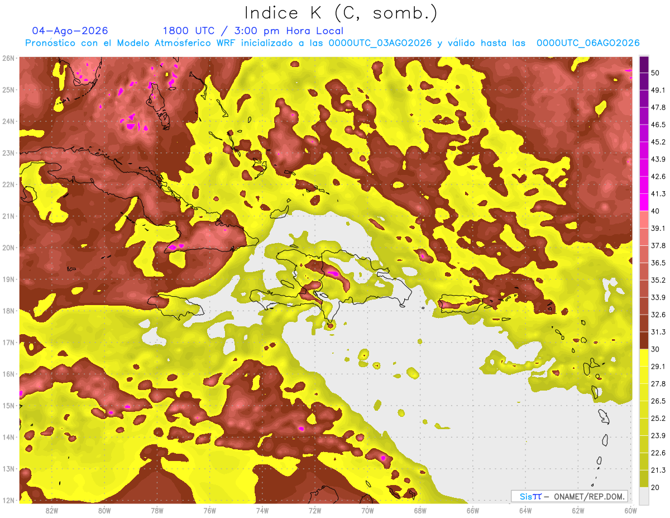
Task: Click the latitude axis label "22N"
Action: click(x=8, y=184)
